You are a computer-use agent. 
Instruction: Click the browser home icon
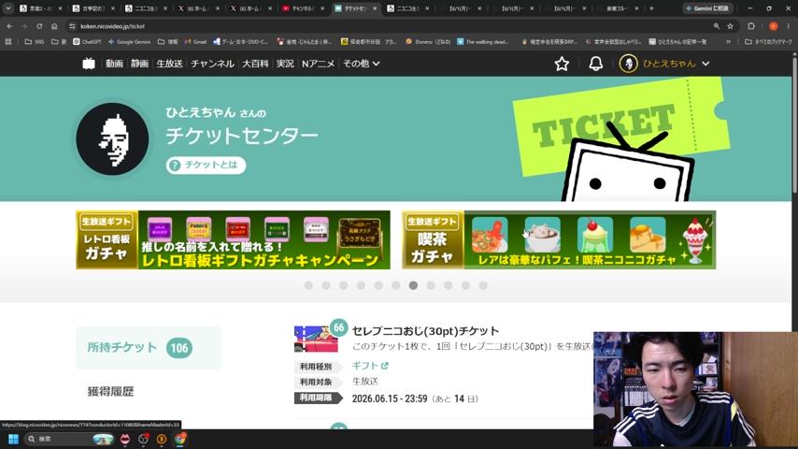point(54,26)
